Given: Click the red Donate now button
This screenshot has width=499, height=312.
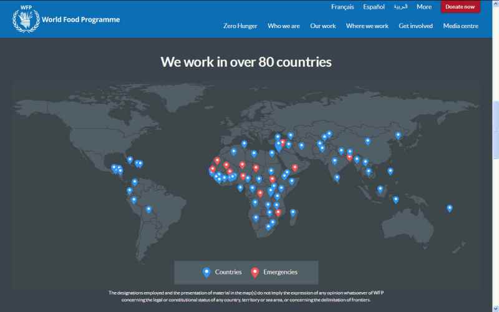Looking at the screenshot, I should point(460,7).
